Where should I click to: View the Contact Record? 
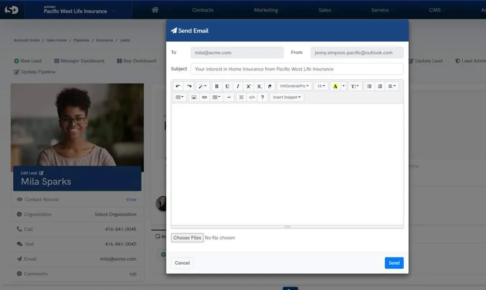[131, 200]
